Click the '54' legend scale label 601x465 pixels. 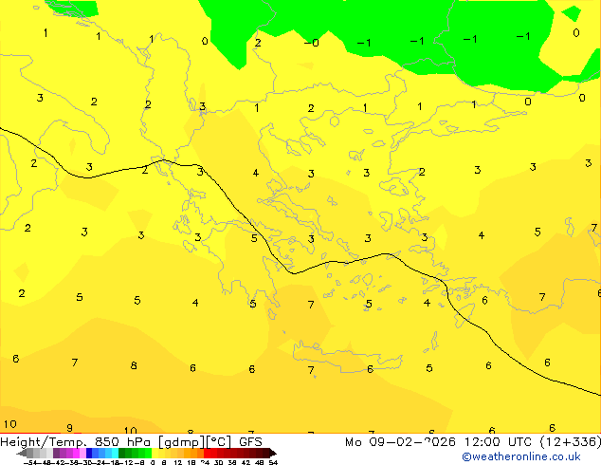point(273,462)
